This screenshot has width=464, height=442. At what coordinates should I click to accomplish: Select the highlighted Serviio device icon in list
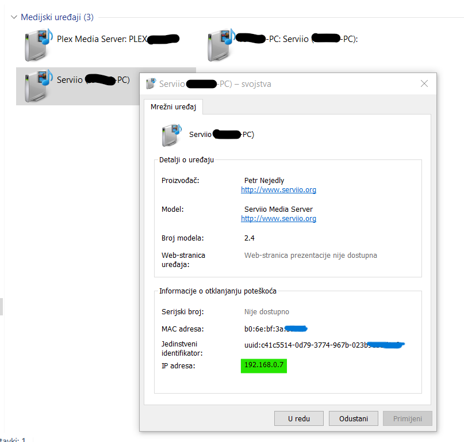39,86
